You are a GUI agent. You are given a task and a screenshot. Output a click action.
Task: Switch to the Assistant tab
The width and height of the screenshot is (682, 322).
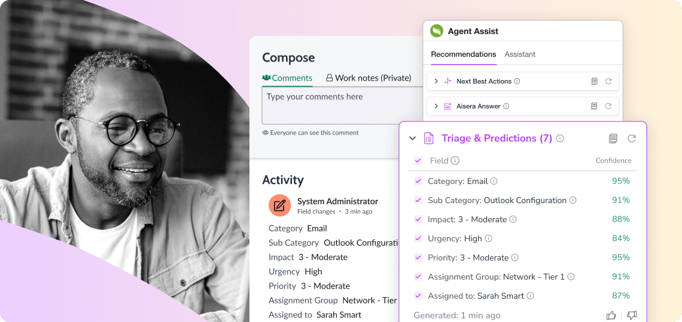tap(520, 54)
